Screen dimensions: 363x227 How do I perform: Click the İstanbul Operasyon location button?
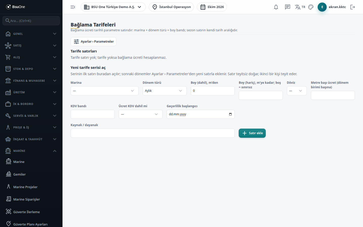point(171,7)
